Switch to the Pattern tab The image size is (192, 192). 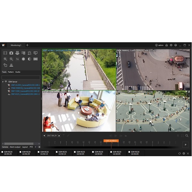pyautogui.click(x=11, y=72)
